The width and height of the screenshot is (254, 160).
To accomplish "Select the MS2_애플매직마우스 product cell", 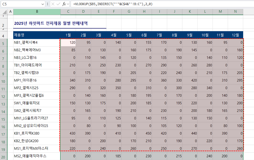I will (36, 156).
